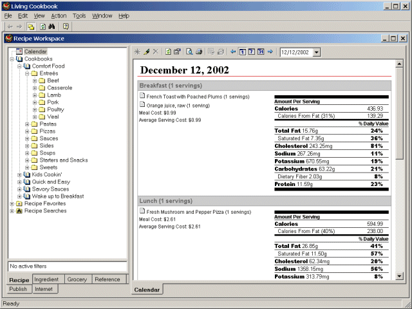The width and height of the screenshot is (412, 309).
Task: Select the Lamb folder
Action: pyautogui.click(x=54, y=95)
